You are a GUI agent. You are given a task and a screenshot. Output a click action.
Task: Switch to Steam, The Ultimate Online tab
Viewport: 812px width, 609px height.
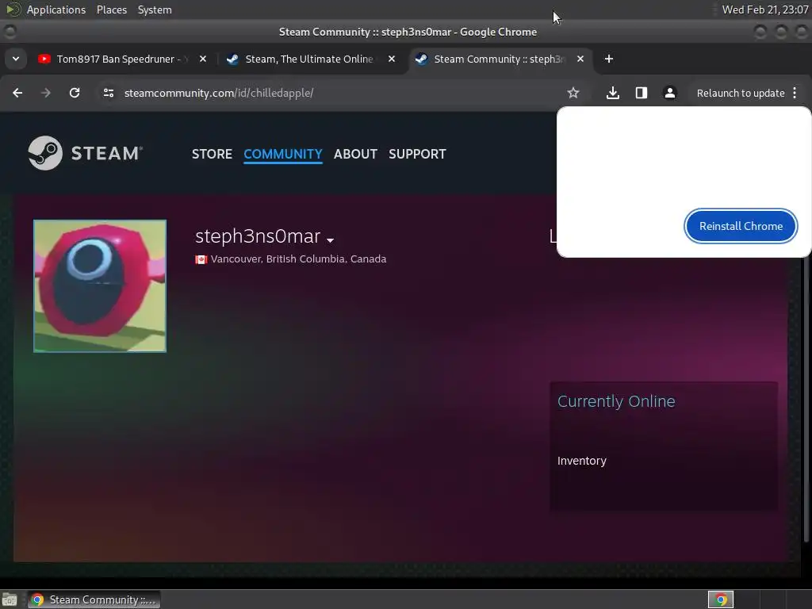pos(311,59)
